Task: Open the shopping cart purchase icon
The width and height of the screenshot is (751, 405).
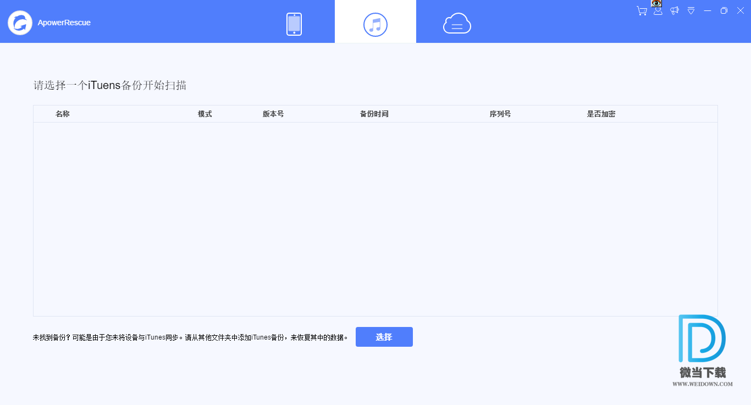Action: coord(642,10)
